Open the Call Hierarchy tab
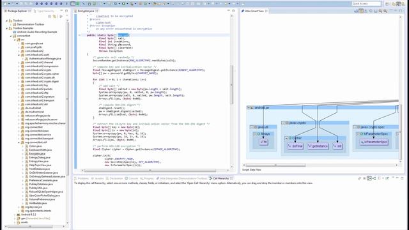Viewport: 409px width, 230px height. (220, 178)
